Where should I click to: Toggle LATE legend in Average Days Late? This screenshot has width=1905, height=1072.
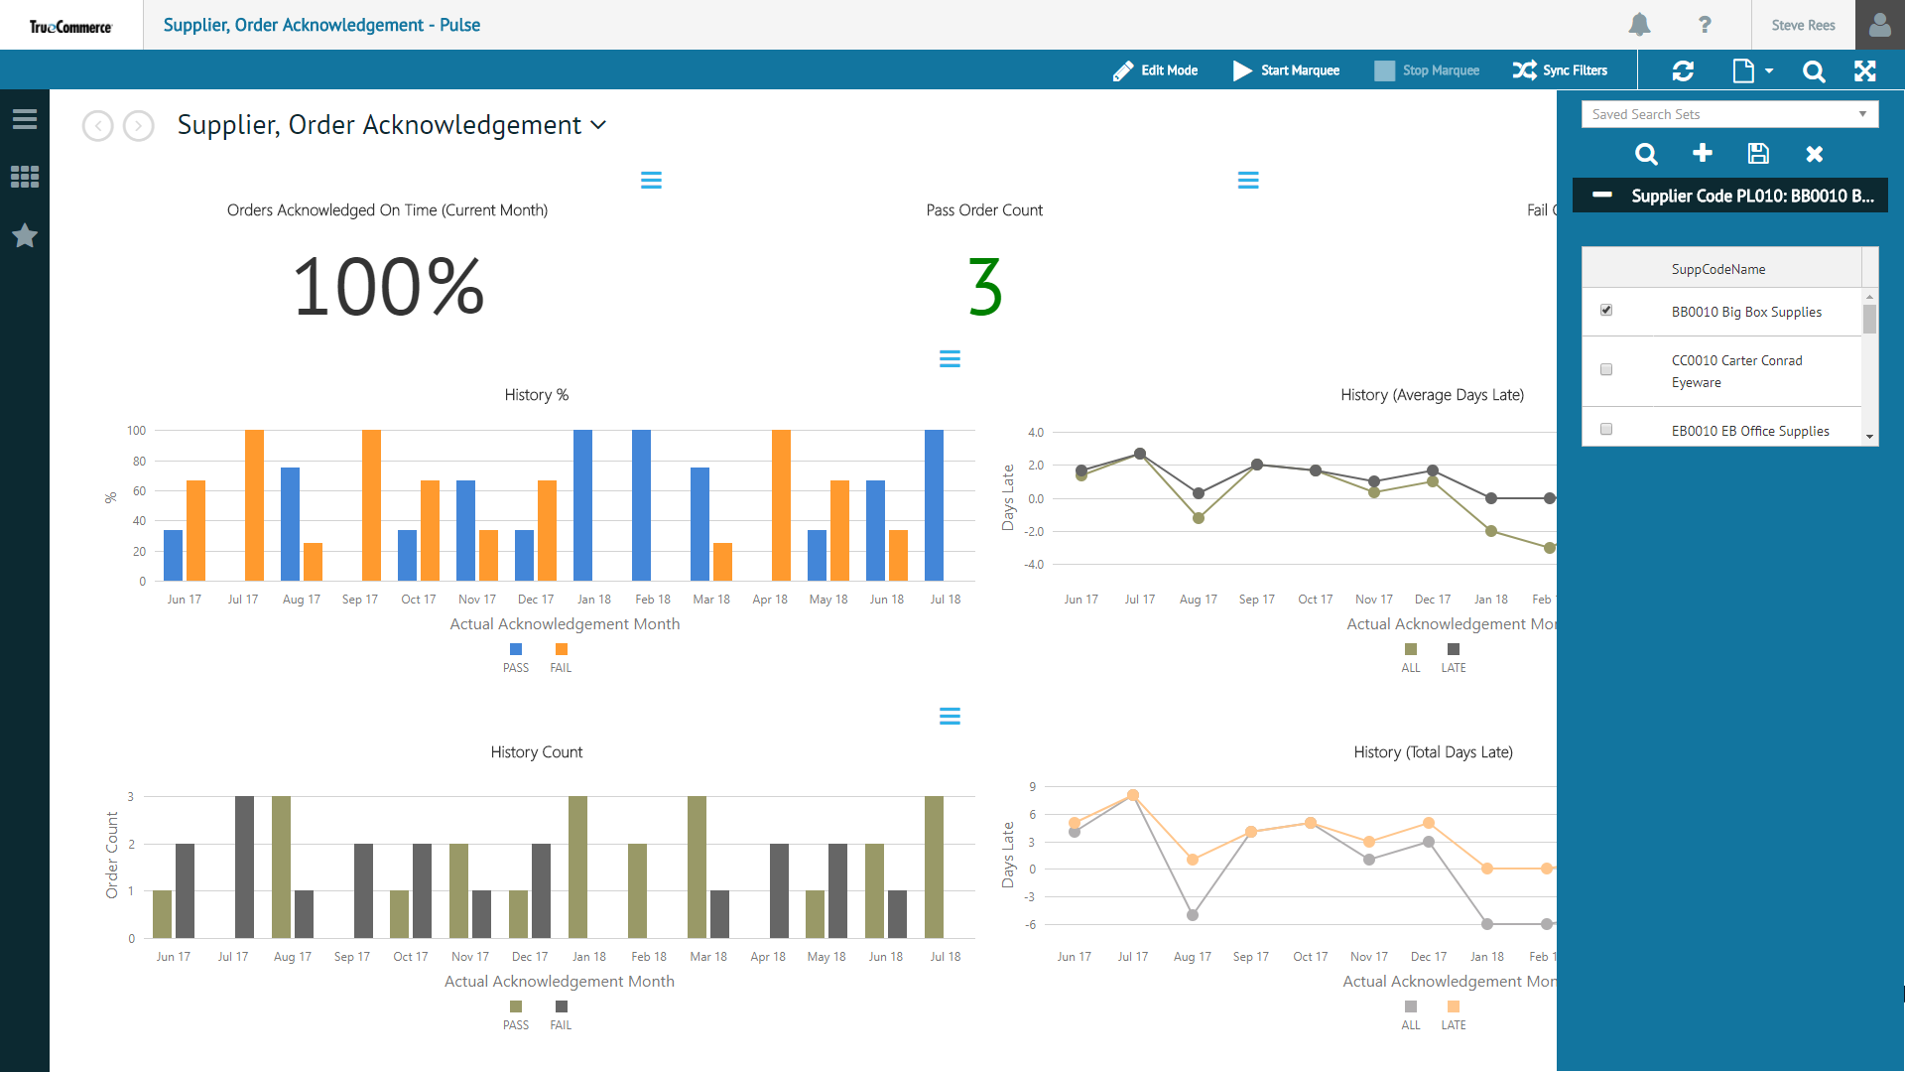[x=1454, y=658]
